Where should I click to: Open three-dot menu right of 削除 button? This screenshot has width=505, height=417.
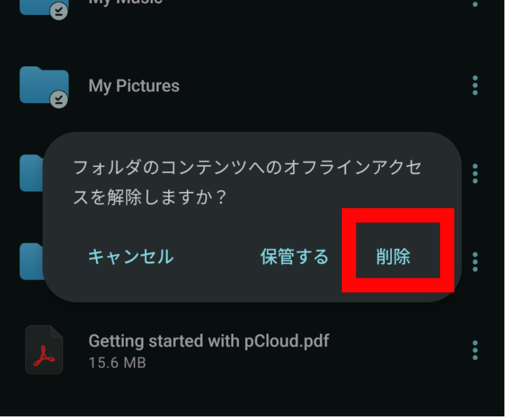pyautogui.click(x=475, y=262)
